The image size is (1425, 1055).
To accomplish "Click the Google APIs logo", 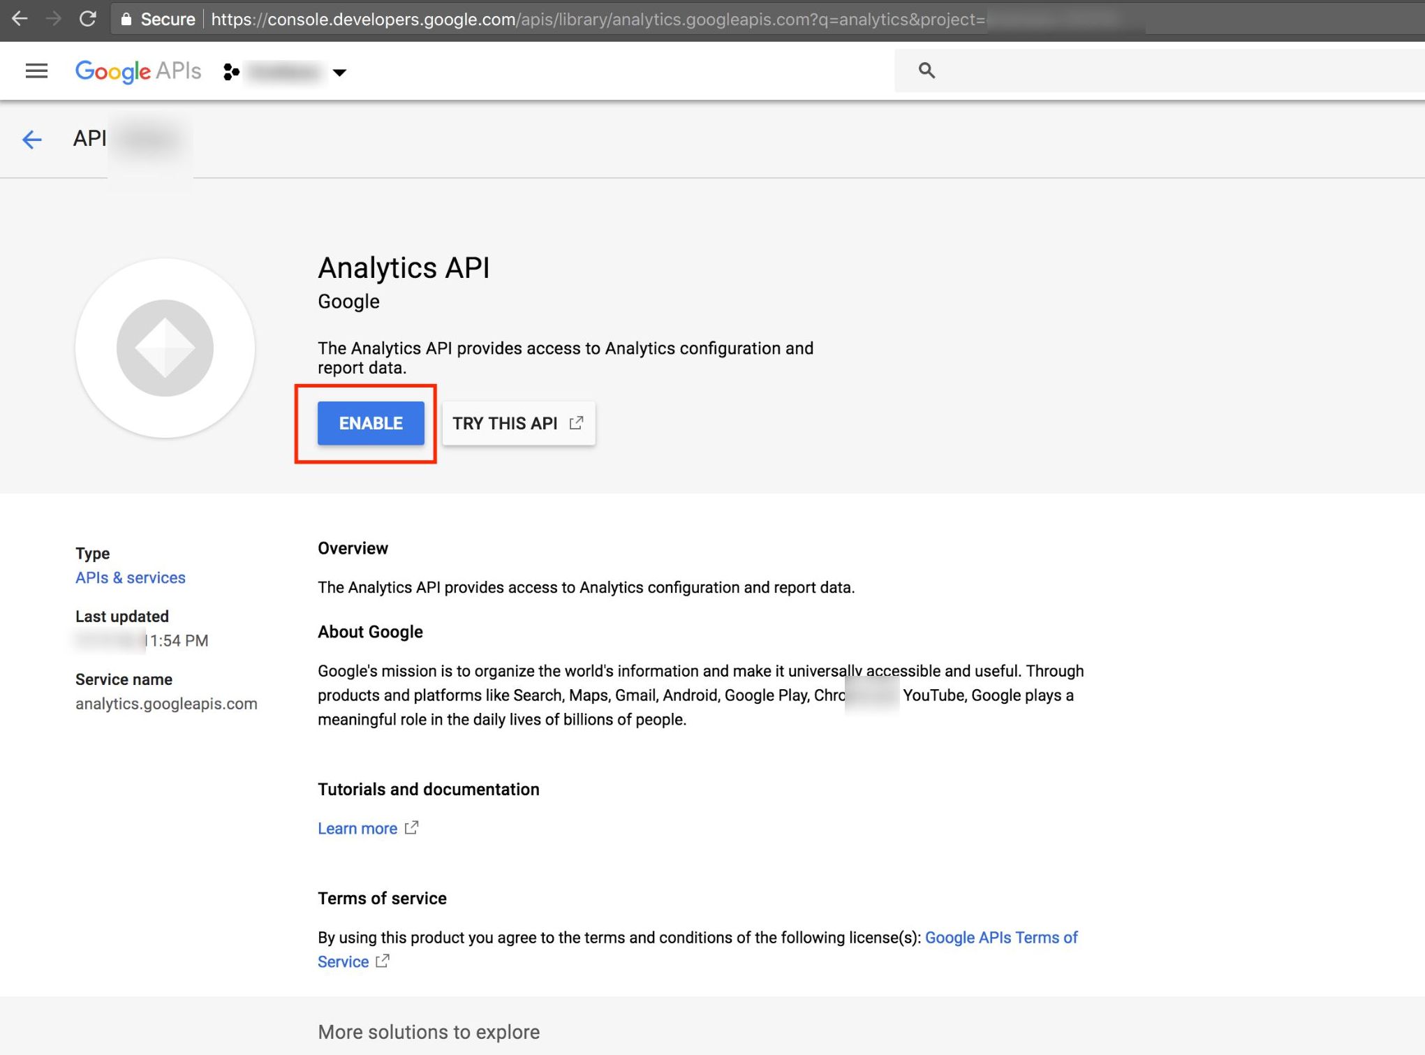I will pyautogui.click(x=138, y=71).
